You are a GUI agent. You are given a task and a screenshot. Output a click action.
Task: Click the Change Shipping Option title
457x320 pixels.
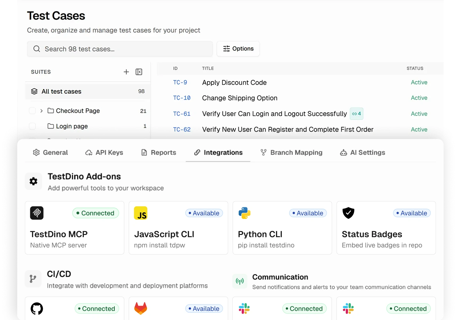(240, 98)
